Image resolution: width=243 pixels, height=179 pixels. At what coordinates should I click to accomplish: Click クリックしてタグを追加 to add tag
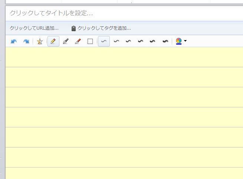(x=104, y=28)
